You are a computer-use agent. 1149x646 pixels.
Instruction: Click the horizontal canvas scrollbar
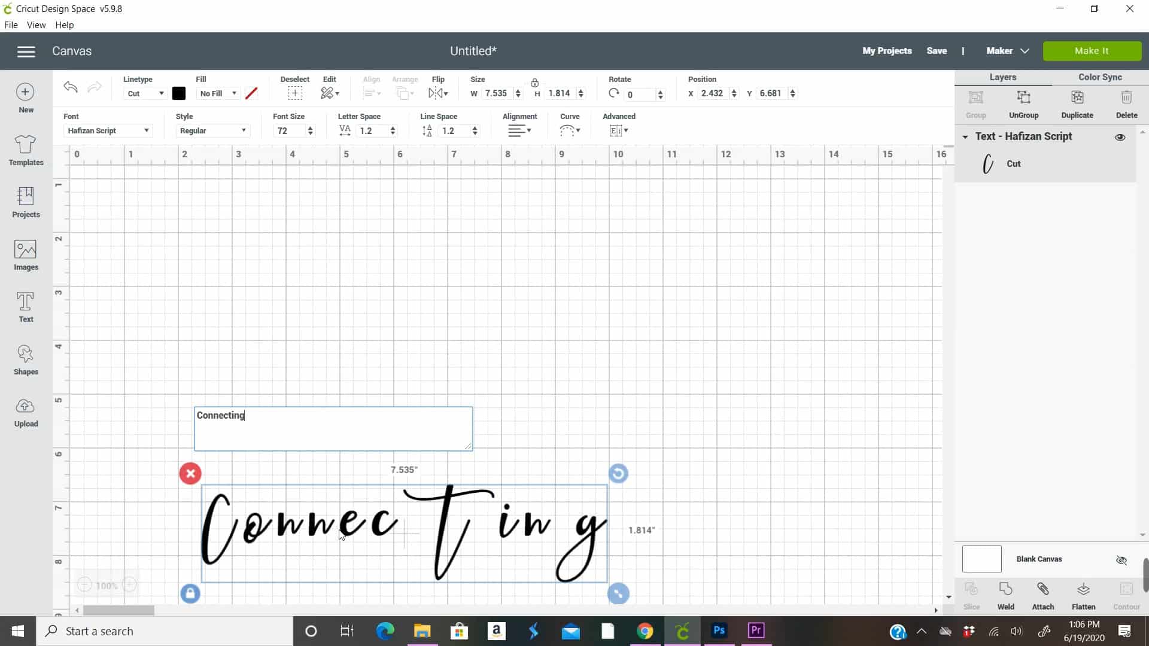[118, 610]
